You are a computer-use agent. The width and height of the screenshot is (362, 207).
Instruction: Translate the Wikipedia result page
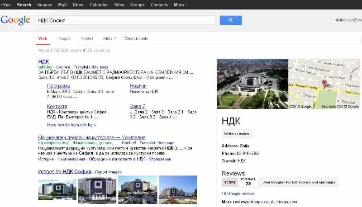click(157, 143)
